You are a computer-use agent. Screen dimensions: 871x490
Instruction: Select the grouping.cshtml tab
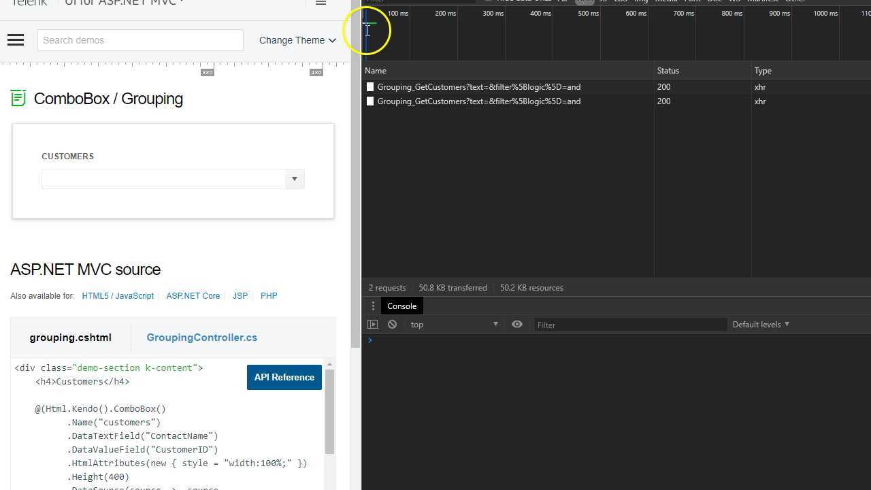70,338
